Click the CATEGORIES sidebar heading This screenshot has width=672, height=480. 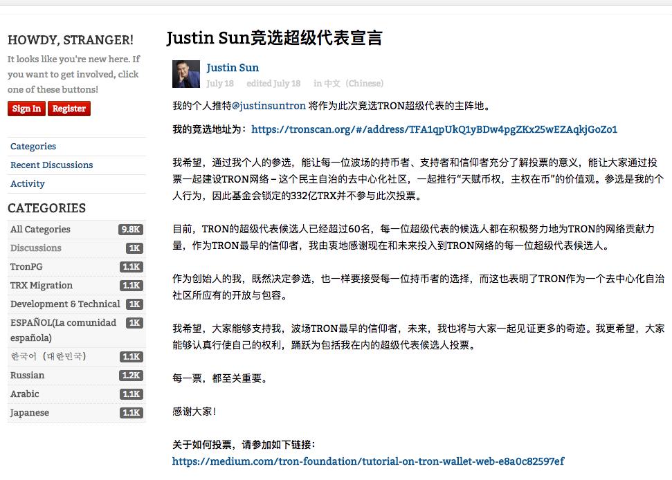pos(46,208)
